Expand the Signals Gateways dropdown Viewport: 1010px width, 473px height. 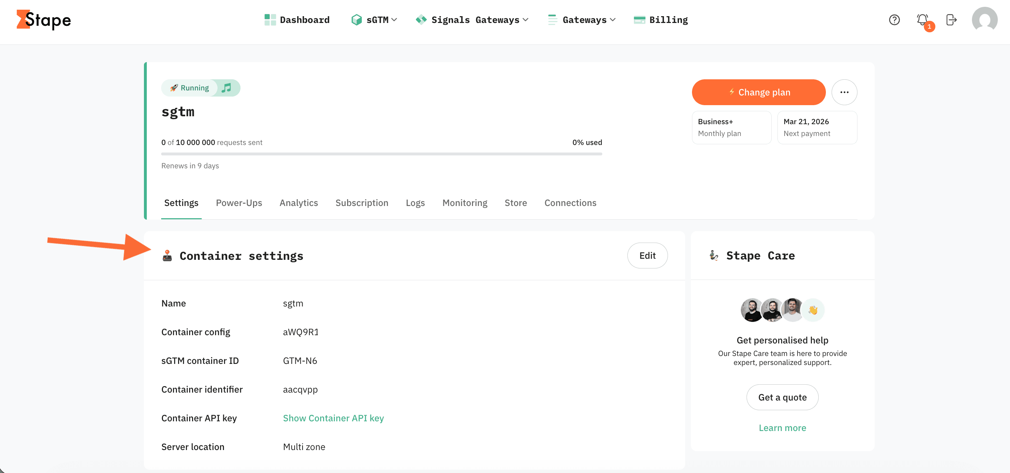point(472,20)
